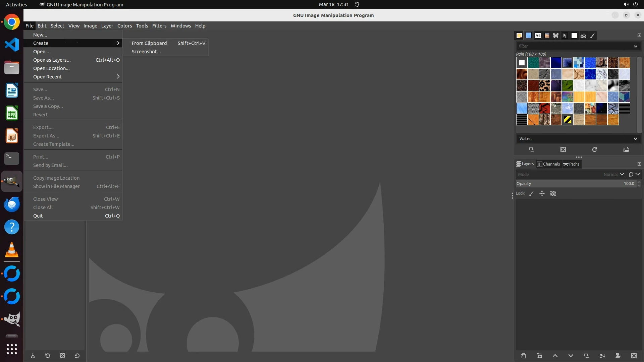Click the anchor layer icon at the bottom
644x362 pixels.
point(602,356)
